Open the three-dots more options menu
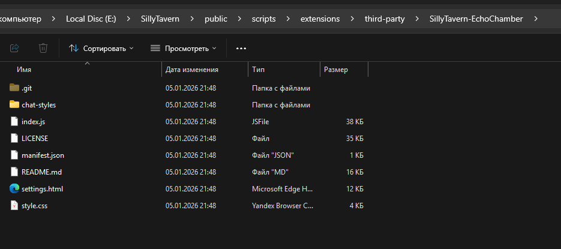 click(241, 48)
